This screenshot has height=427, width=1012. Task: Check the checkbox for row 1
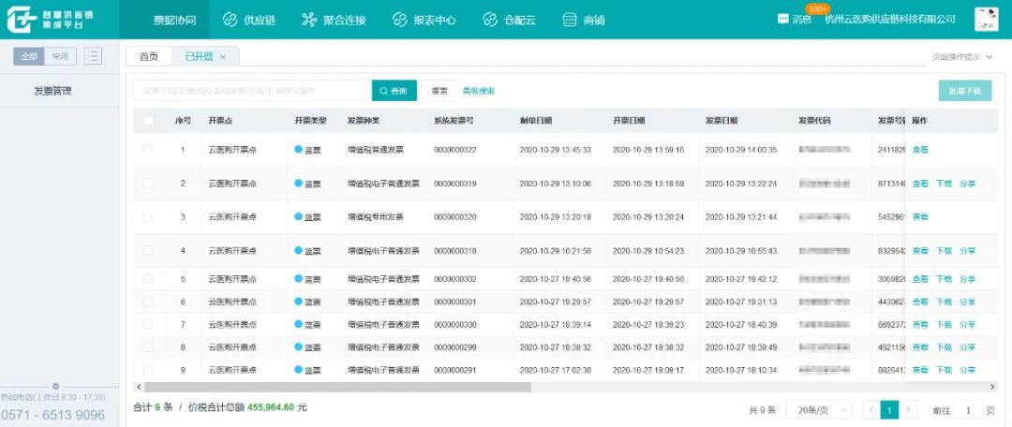coord(148,150)
